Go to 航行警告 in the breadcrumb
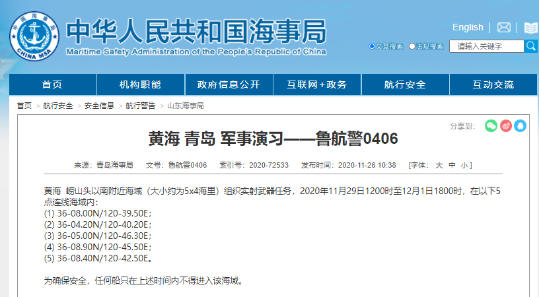 click(x=141, y=106)
